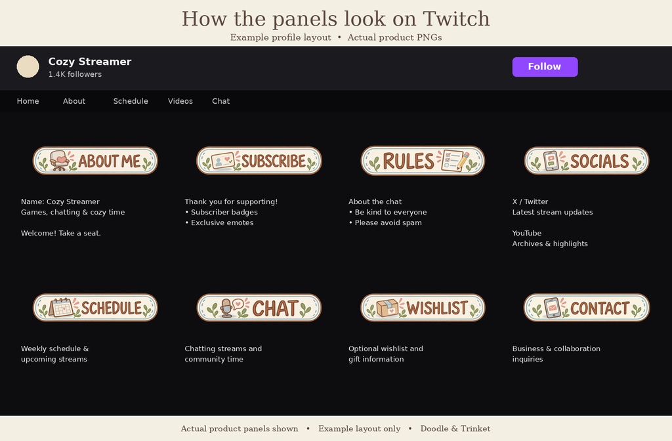Open the Home tab
The height and width of the screenshot is (441, 672).
[x=28, y=101]
